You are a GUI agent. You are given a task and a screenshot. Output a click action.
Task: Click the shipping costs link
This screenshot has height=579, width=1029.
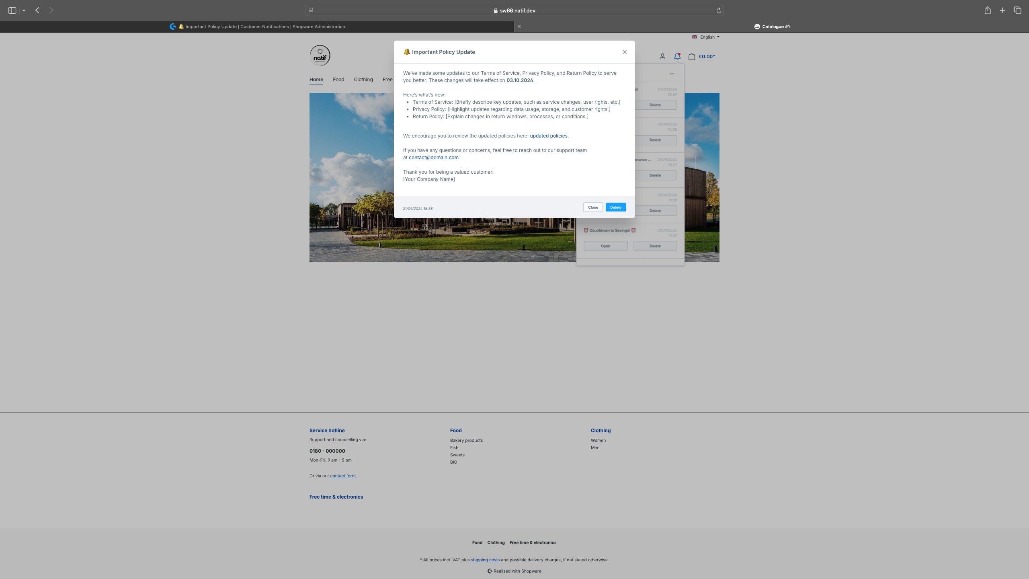(485, 560)
